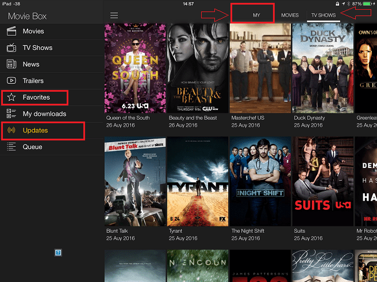This screenshot has height=282, width=377.
Task: Open the hamburger menu icon
Action: tap(114, 15)
